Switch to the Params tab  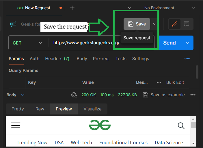click(x=16, y=59)
